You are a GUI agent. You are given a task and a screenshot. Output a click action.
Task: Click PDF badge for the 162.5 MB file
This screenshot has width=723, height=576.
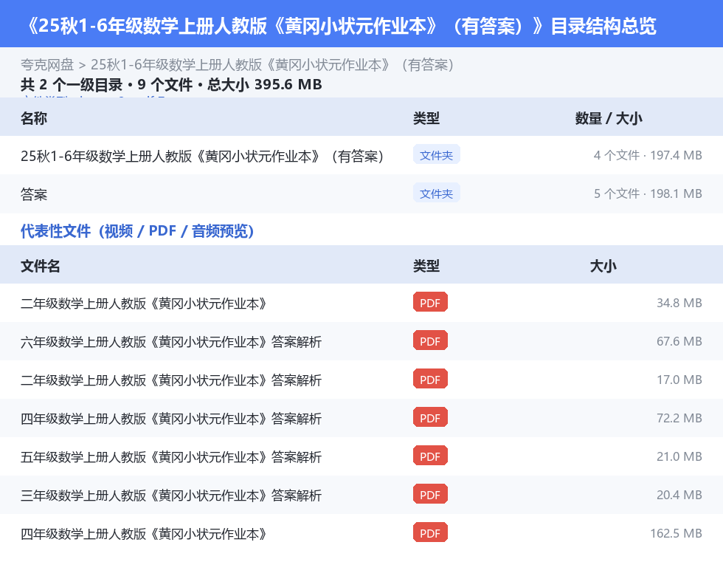(x=430, y=532)
